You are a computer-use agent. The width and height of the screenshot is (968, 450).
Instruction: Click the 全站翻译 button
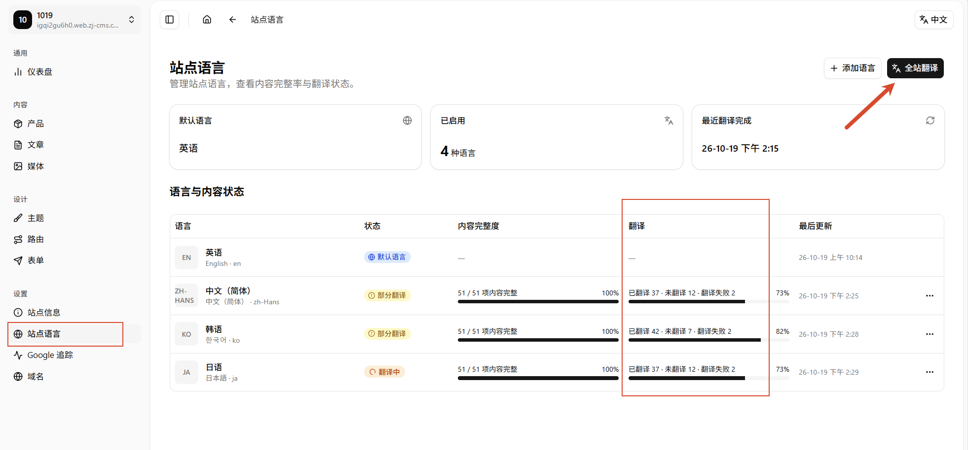coord(915,68)
